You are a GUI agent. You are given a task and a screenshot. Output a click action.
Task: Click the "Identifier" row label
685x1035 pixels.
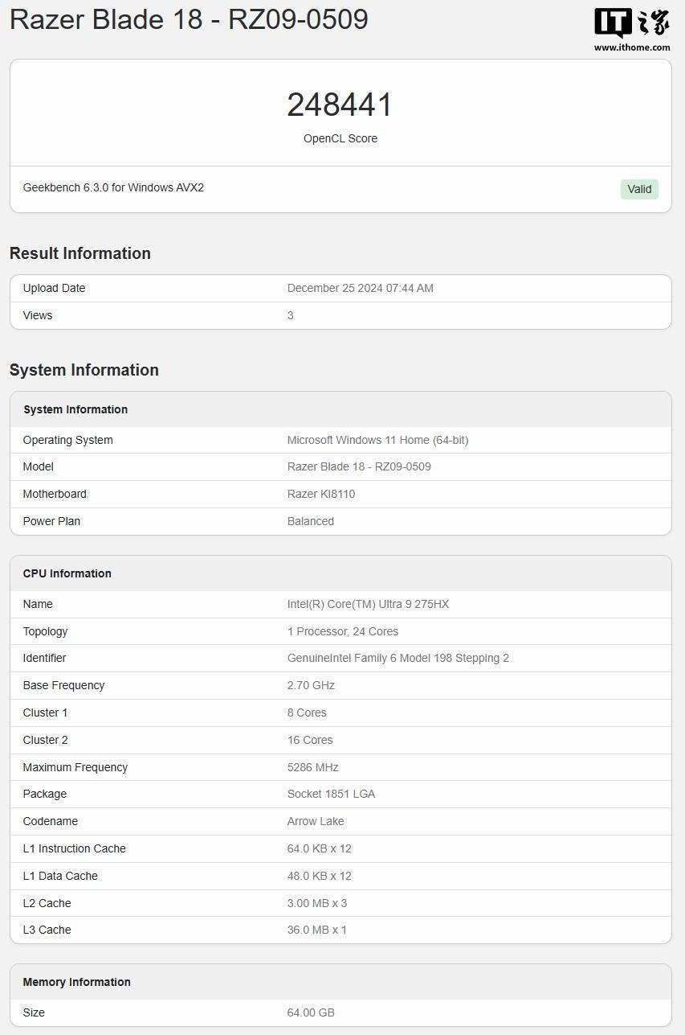pos(44,658)
